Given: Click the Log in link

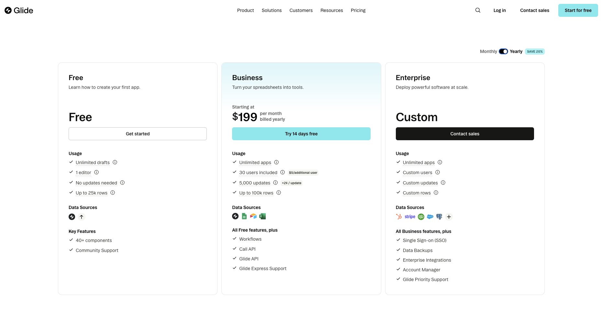Looking at the screenshot, I should (499, 10).
